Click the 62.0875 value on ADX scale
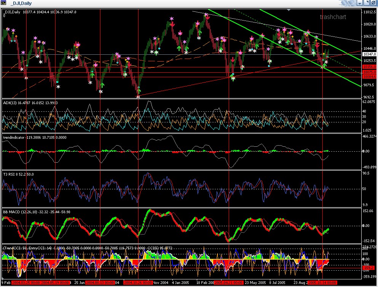The image size is (378, 287). pyautogui.click(x=369, y=102)
